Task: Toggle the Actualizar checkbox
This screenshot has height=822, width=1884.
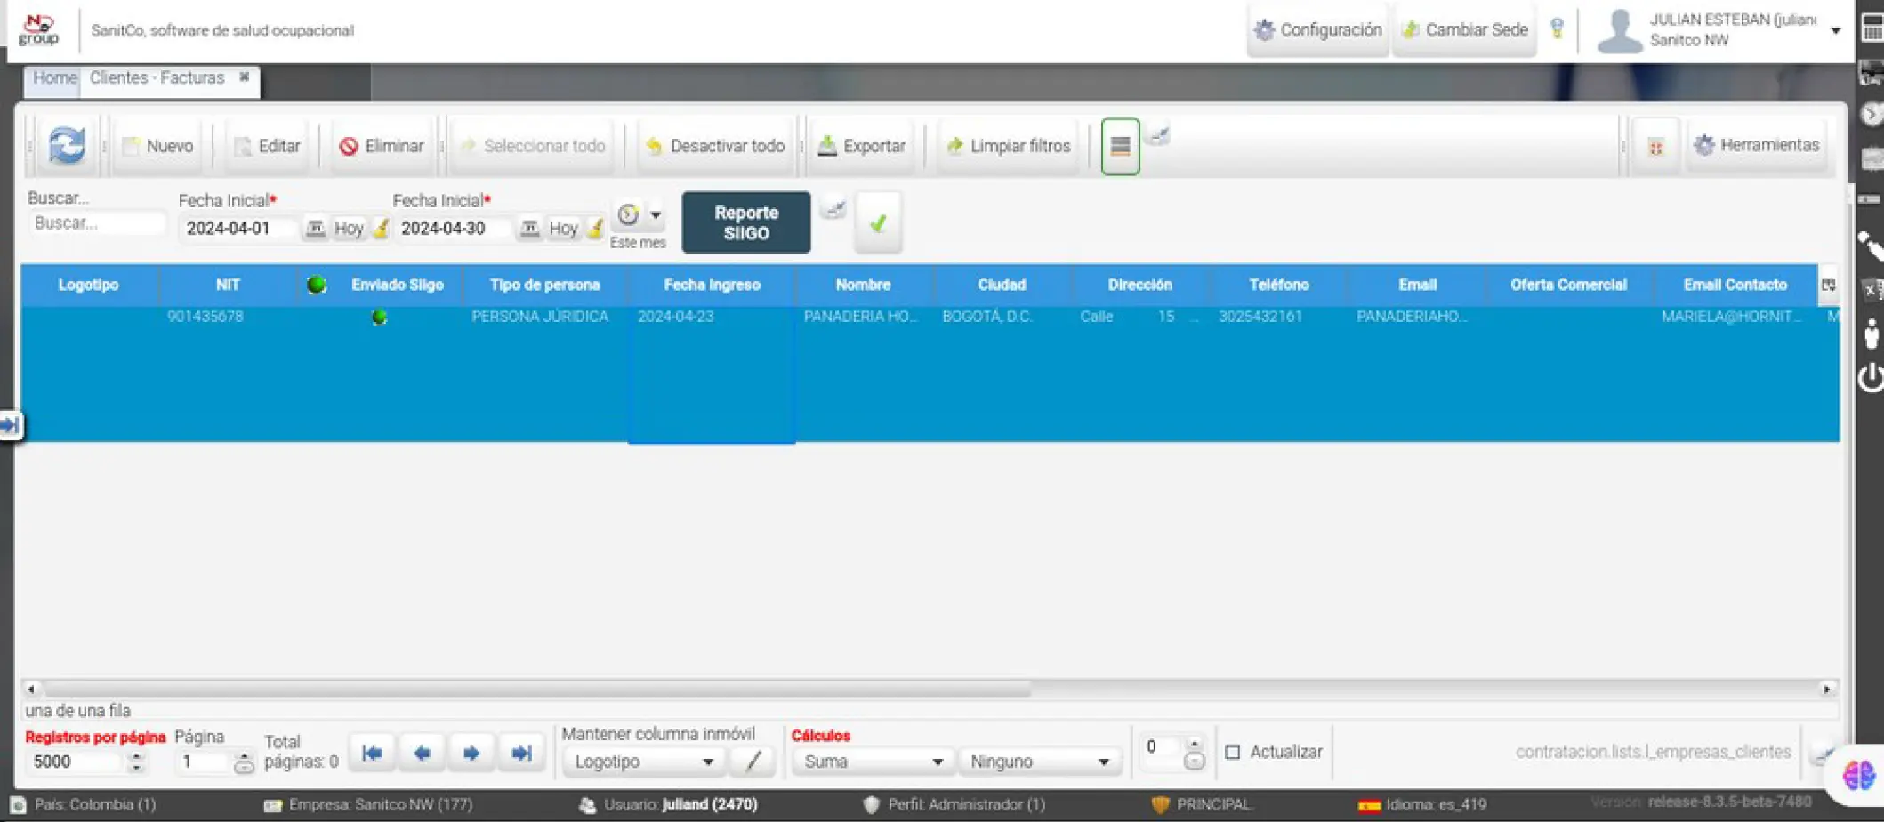Action: 1233,753
